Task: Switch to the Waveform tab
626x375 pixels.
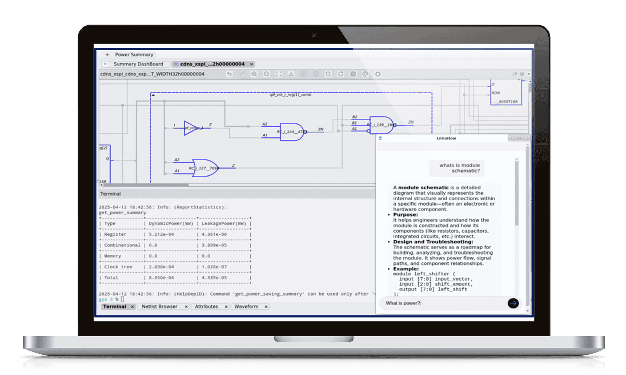Action: click(246, 306)
